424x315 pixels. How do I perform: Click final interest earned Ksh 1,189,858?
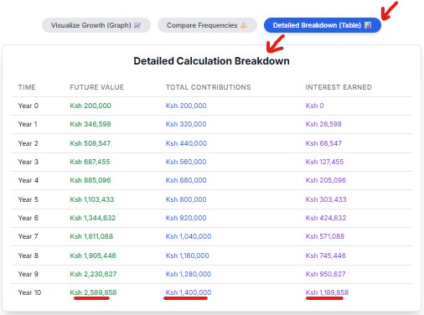tap(327, 292)
